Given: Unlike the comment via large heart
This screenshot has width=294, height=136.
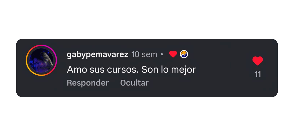Looking at the screenshot, I should [258, 61].
